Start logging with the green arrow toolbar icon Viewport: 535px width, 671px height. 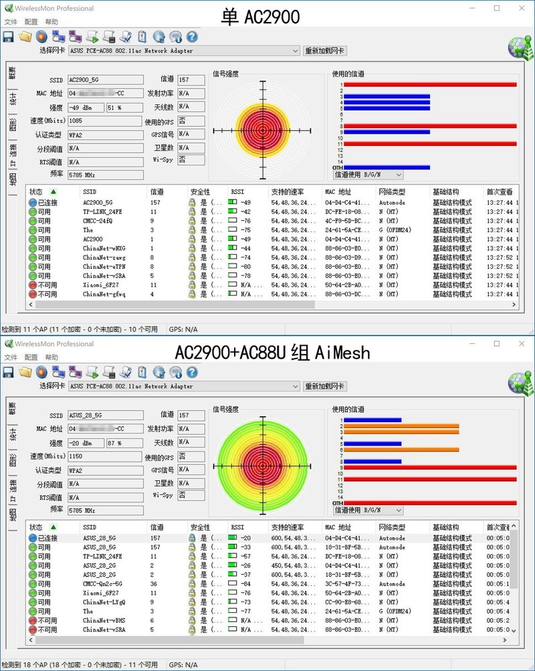(92, 35)
